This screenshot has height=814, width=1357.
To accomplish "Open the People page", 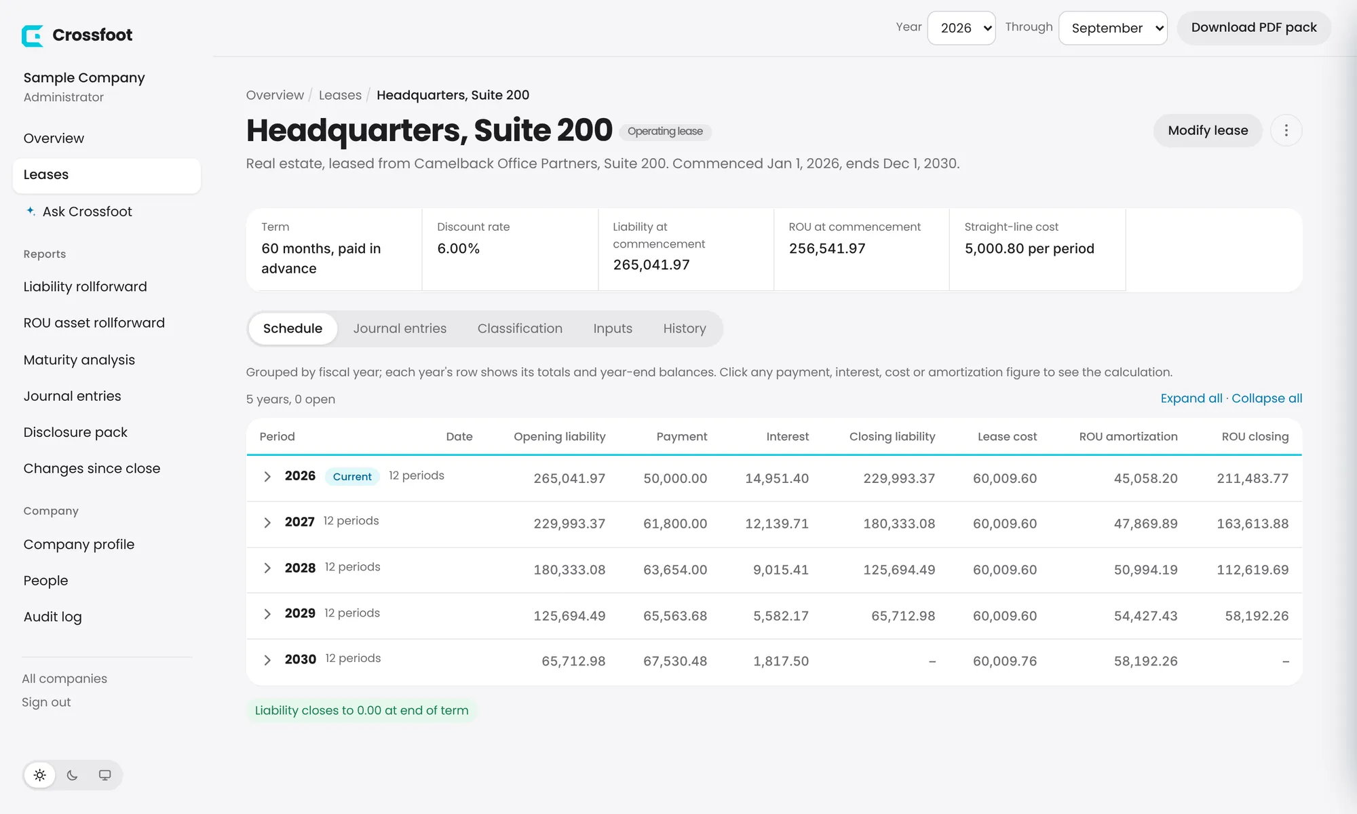I will (x=45, y=581).
